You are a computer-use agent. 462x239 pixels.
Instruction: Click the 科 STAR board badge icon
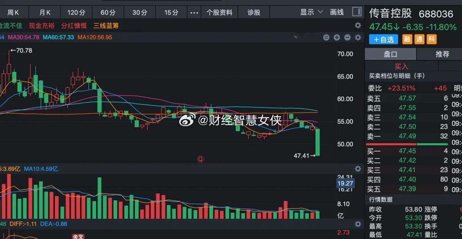point(431,39)
